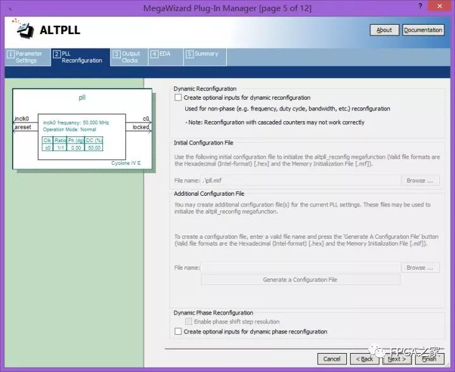Enable optional inputs for dynamic reconfiguration
This screenshot has height=372, width=455.
(178, 98)
